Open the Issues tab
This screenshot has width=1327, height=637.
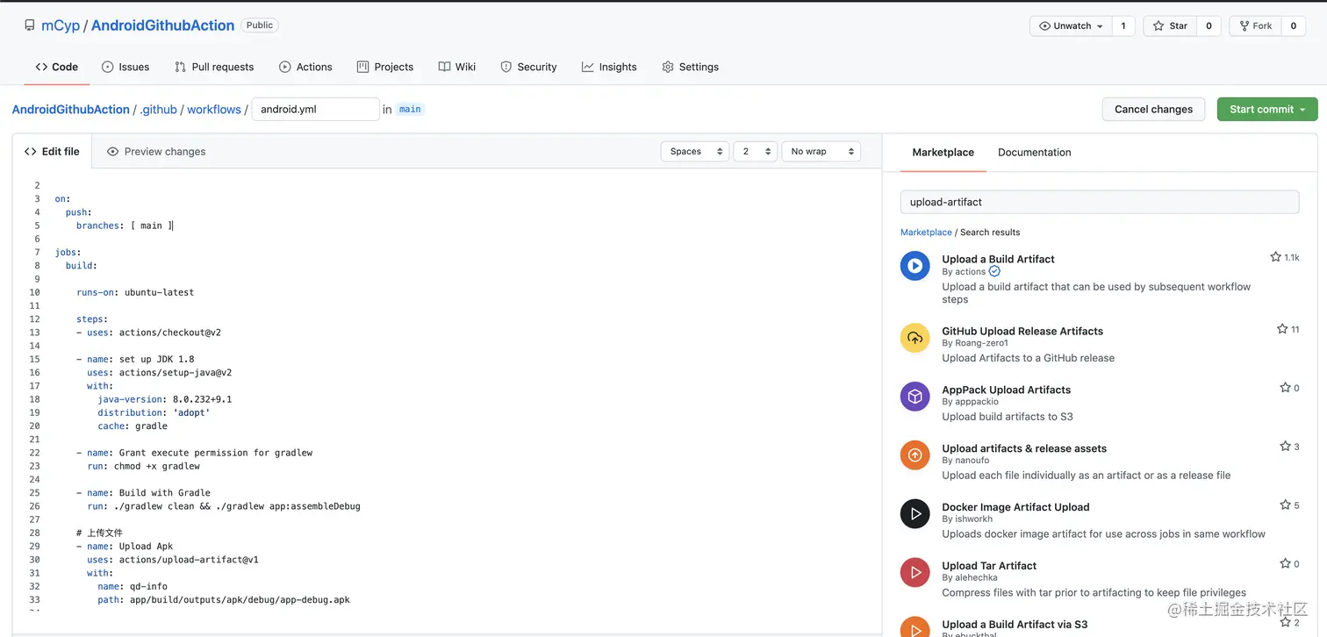126,67
